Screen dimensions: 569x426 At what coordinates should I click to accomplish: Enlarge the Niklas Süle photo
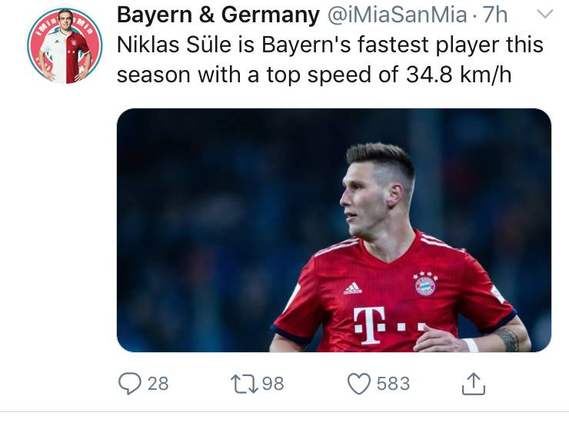click(334, 230)
